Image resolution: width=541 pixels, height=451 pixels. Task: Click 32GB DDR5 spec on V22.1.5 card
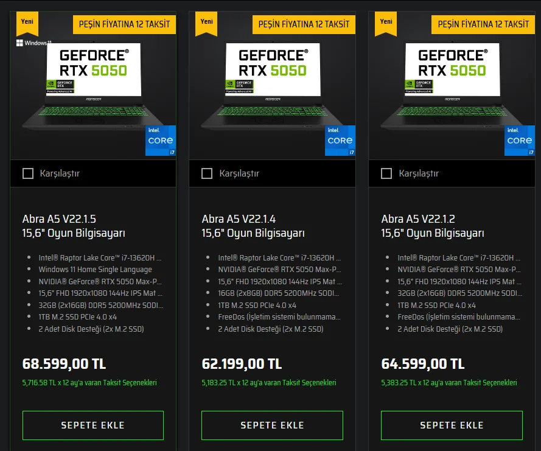101,306
